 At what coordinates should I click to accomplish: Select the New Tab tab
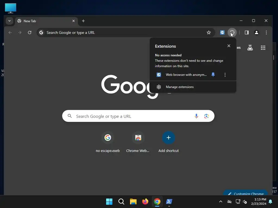coord(46,21)
